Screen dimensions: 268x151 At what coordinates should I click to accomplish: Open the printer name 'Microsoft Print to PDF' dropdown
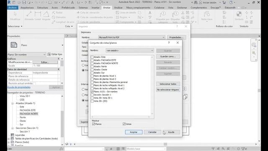coord(131,37)
